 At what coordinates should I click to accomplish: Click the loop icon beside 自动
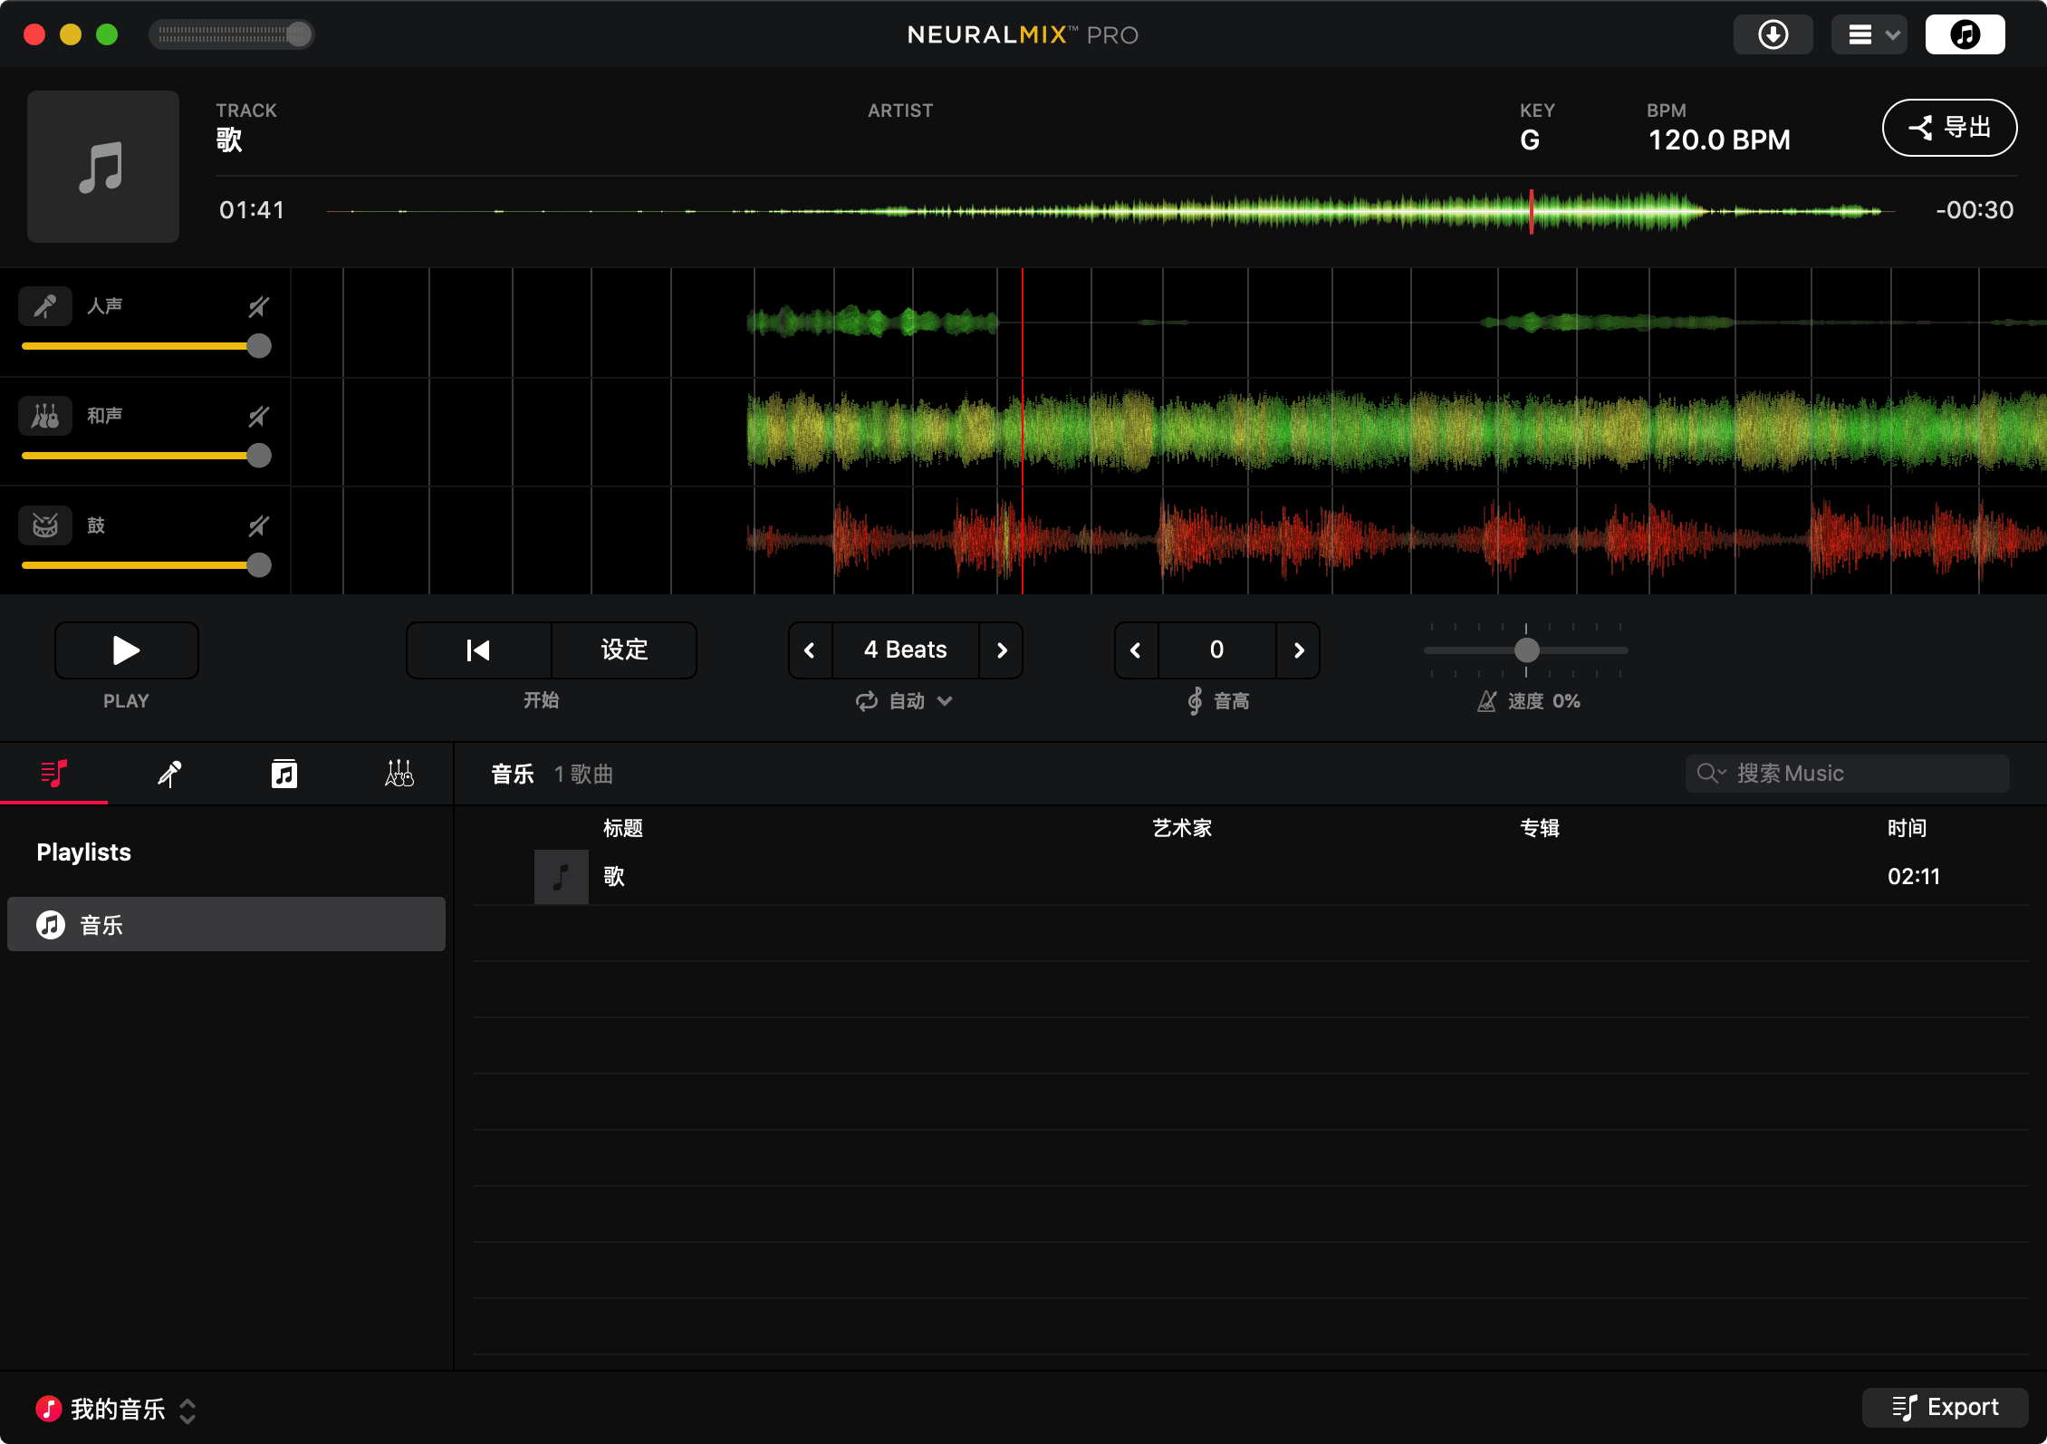click(867, 701)
